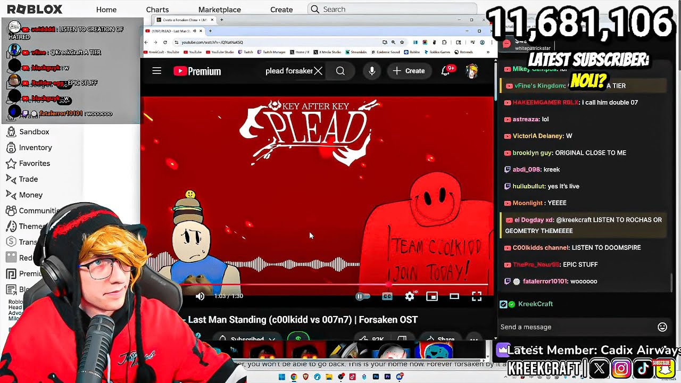The height and width of the screenshot is (383, 681).
Task: Click the Last Man Standing video title
Action: coord(303,320)
